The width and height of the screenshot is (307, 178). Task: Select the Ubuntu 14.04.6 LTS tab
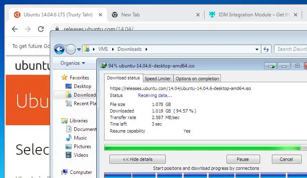58,15
